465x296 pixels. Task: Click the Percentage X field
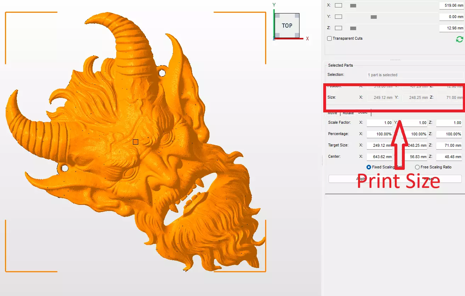pos(380,134)
